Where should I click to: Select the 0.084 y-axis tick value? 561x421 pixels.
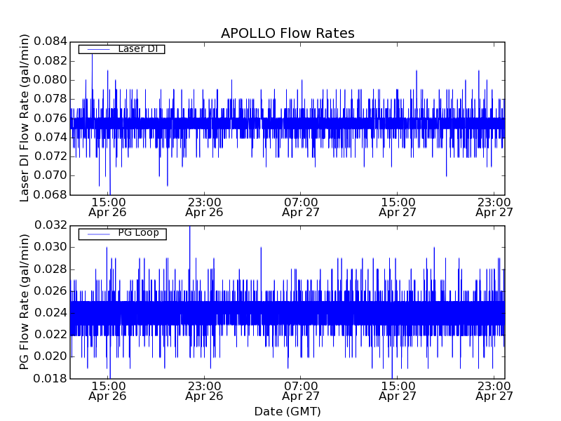pyautogui.click(x=50, y=41)
